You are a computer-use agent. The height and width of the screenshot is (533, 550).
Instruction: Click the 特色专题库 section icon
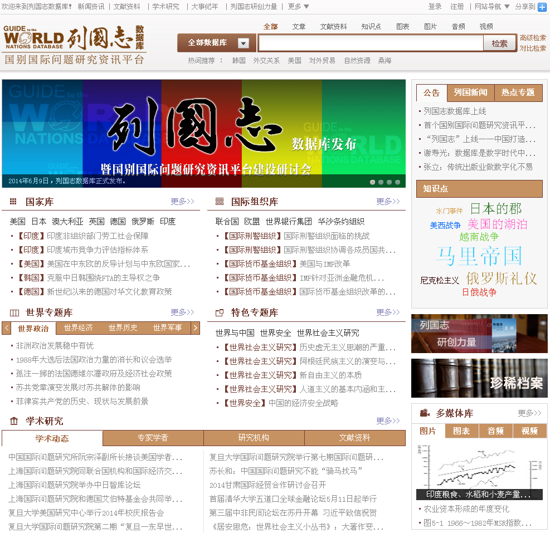(x=220, y=312)
